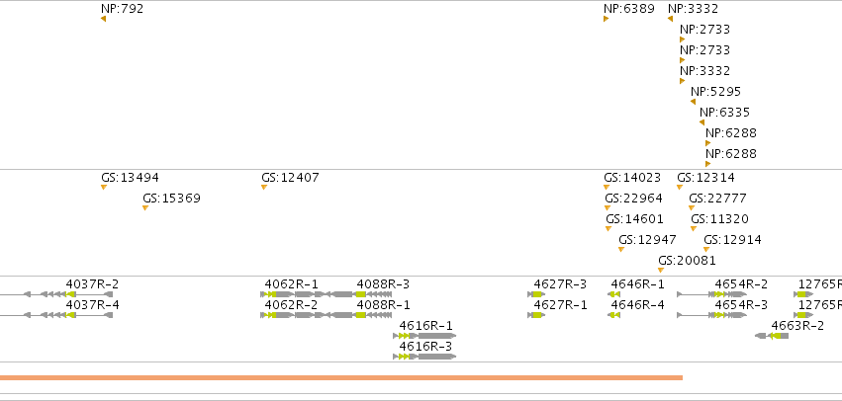Select the lower NP:2733 marker

683,60
